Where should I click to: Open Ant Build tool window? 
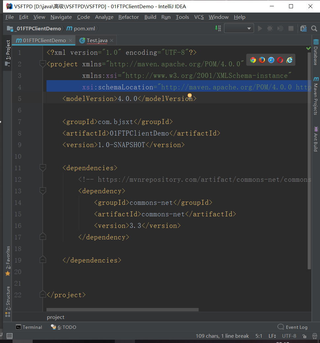point(316,139)
